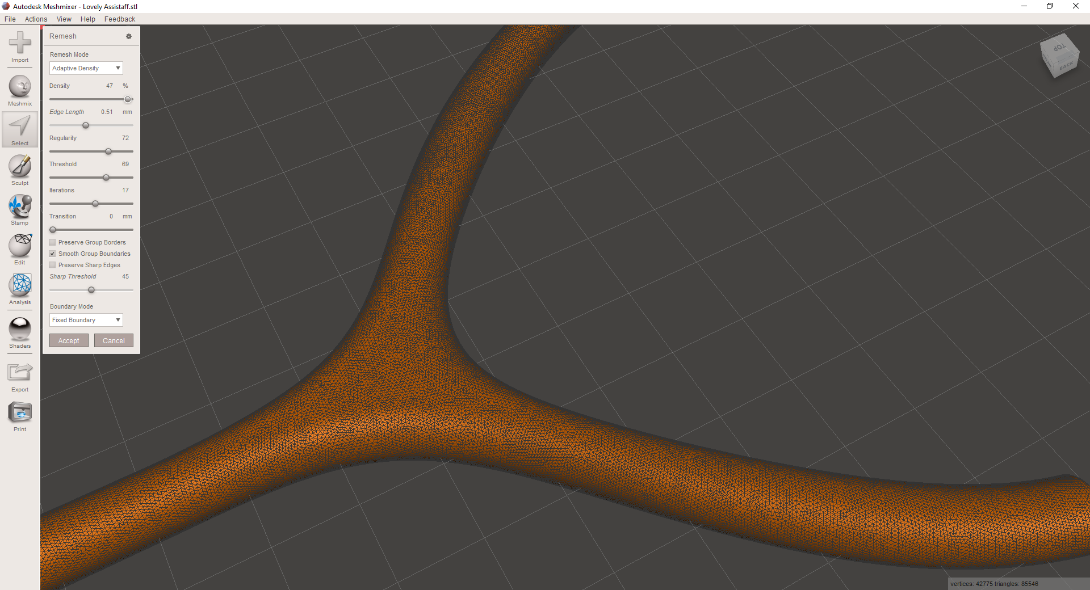Open the Help menu
1090x590 pixels.
pyautogui.click(x=88, y=19)
